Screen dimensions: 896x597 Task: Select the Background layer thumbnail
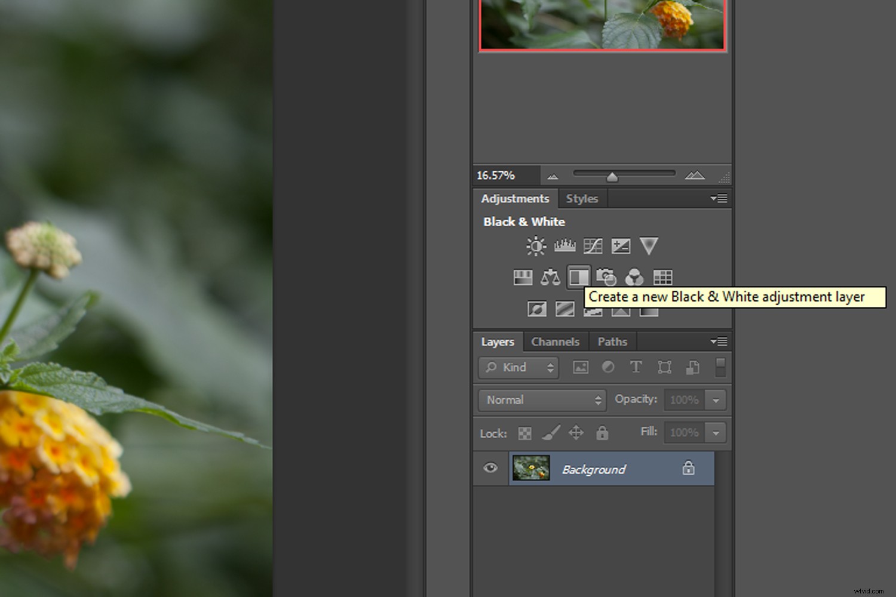531,469
